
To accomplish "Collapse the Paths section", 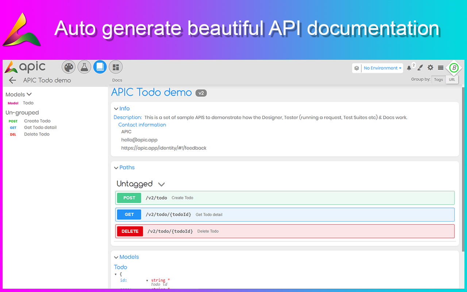I will [x=116, y=168].
